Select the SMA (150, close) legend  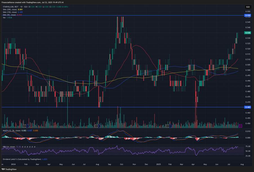(x=10, y=12)
